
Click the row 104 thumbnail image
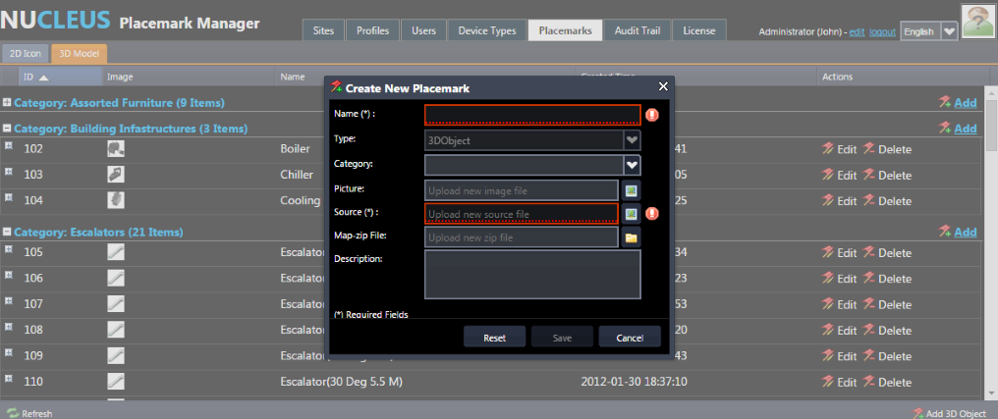coord(116,201)
